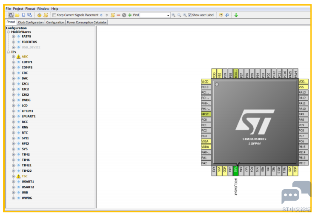Toggle the Show user Label checkbox
Image resolution: width=315 pixels, height=216 pixels.
click(x=190, y=15)
